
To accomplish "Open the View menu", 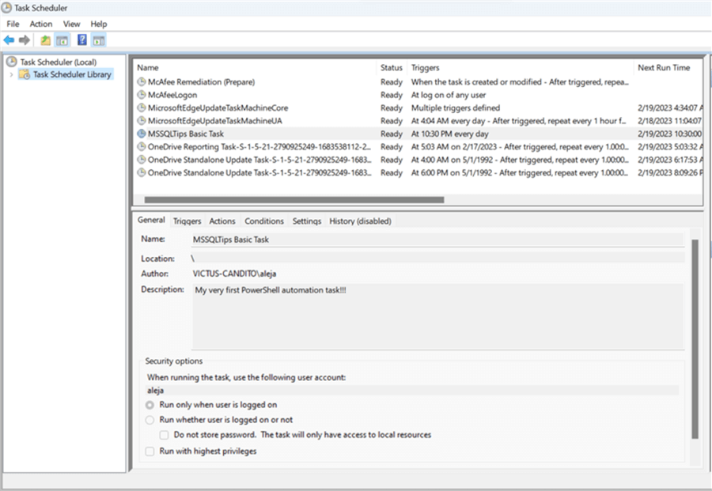I will click(x=71, y=24).
